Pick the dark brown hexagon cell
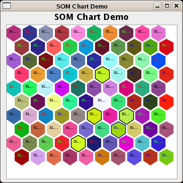The width and height of the screenshot is (183, 183). (134, 74)
